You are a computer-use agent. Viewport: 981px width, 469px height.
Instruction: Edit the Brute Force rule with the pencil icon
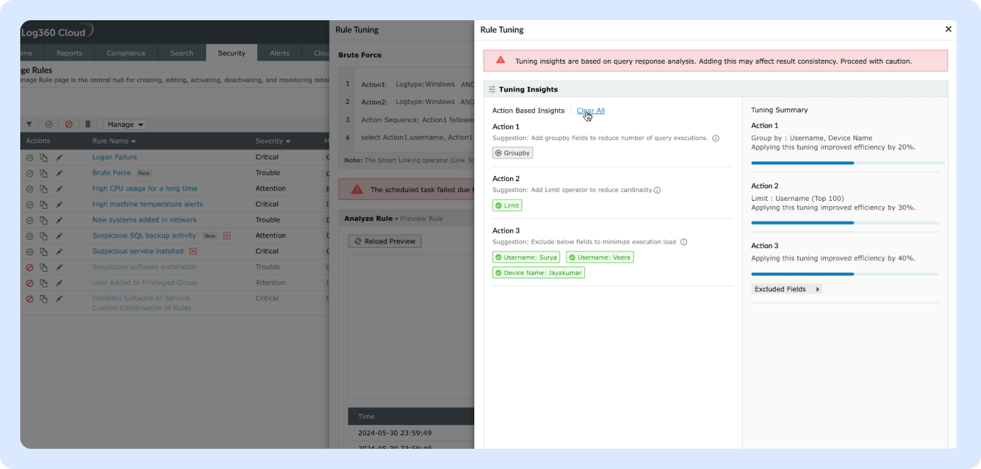pyautogui.click(x=59, y=173)
